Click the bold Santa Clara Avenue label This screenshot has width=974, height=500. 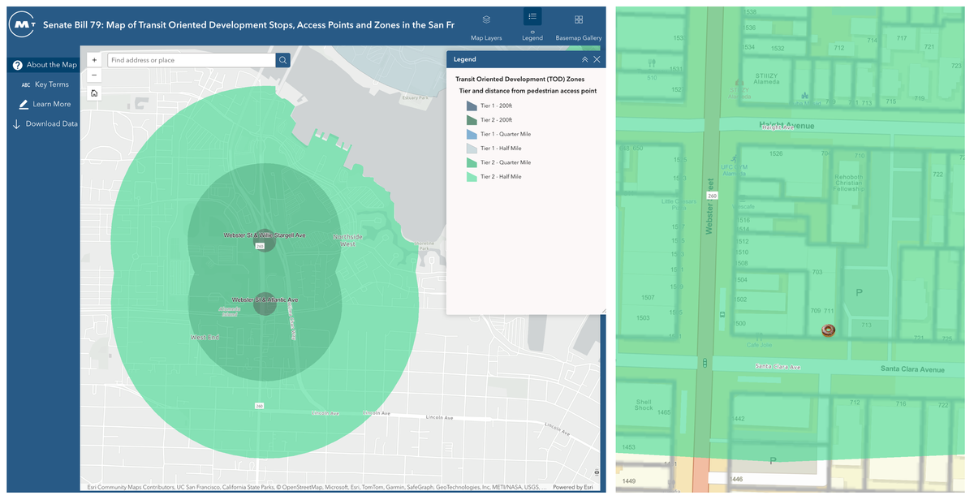point(912,369)
